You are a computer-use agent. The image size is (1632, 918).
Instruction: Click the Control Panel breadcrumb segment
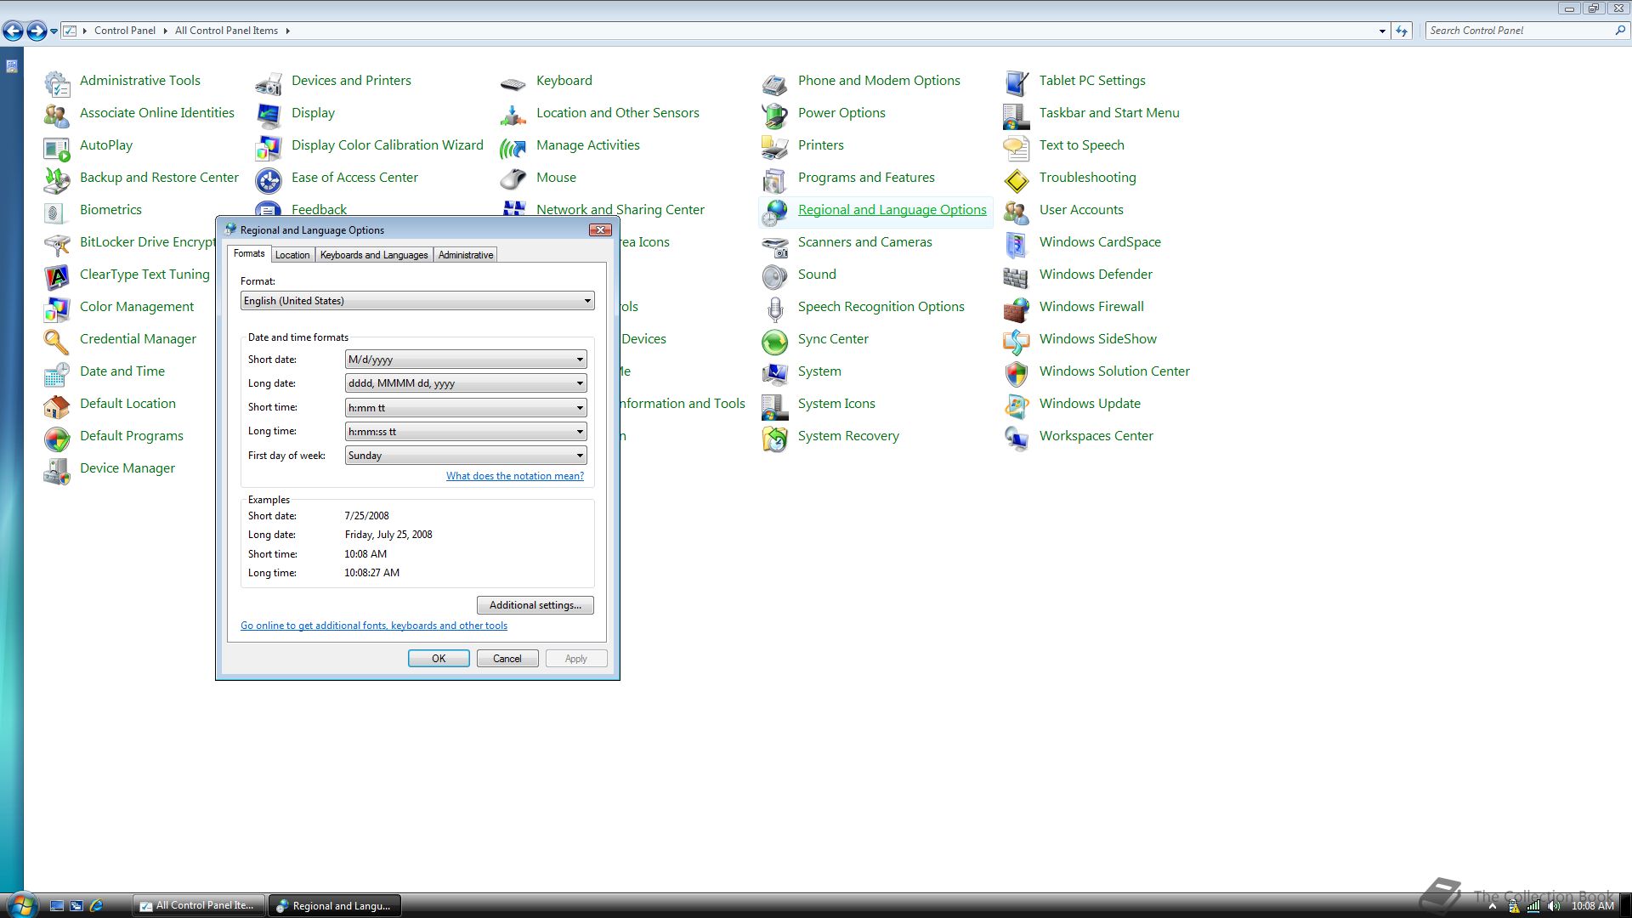coord(125,31)
